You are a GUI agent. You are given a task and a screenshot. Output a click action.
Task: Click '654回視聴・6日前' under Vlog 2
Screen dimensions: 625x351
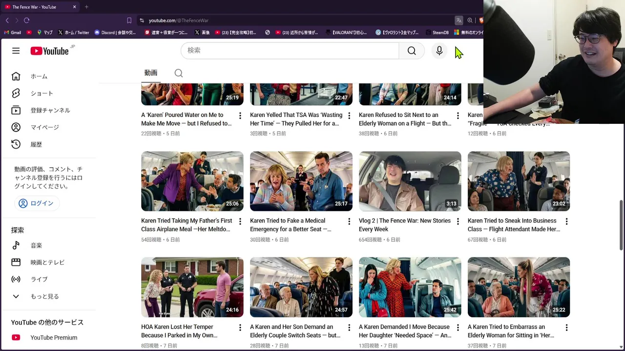[379, 240]
